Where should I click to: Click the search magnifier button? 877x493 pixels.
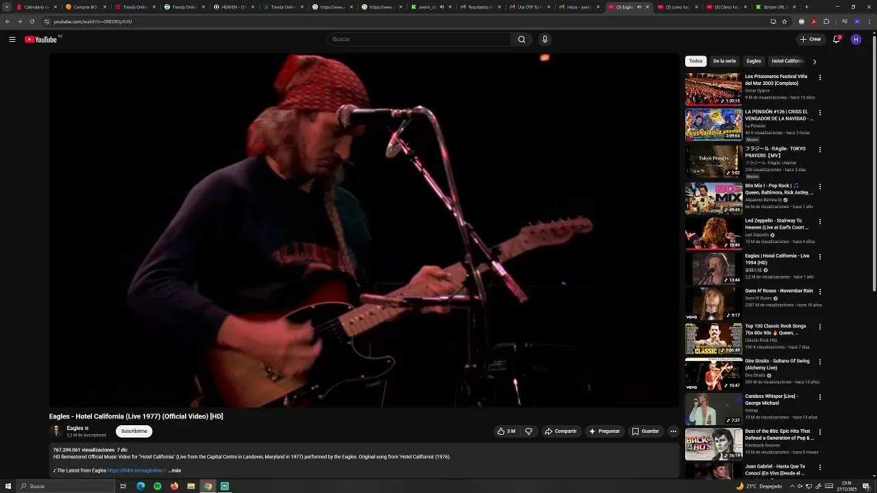[x=521, y=39]
